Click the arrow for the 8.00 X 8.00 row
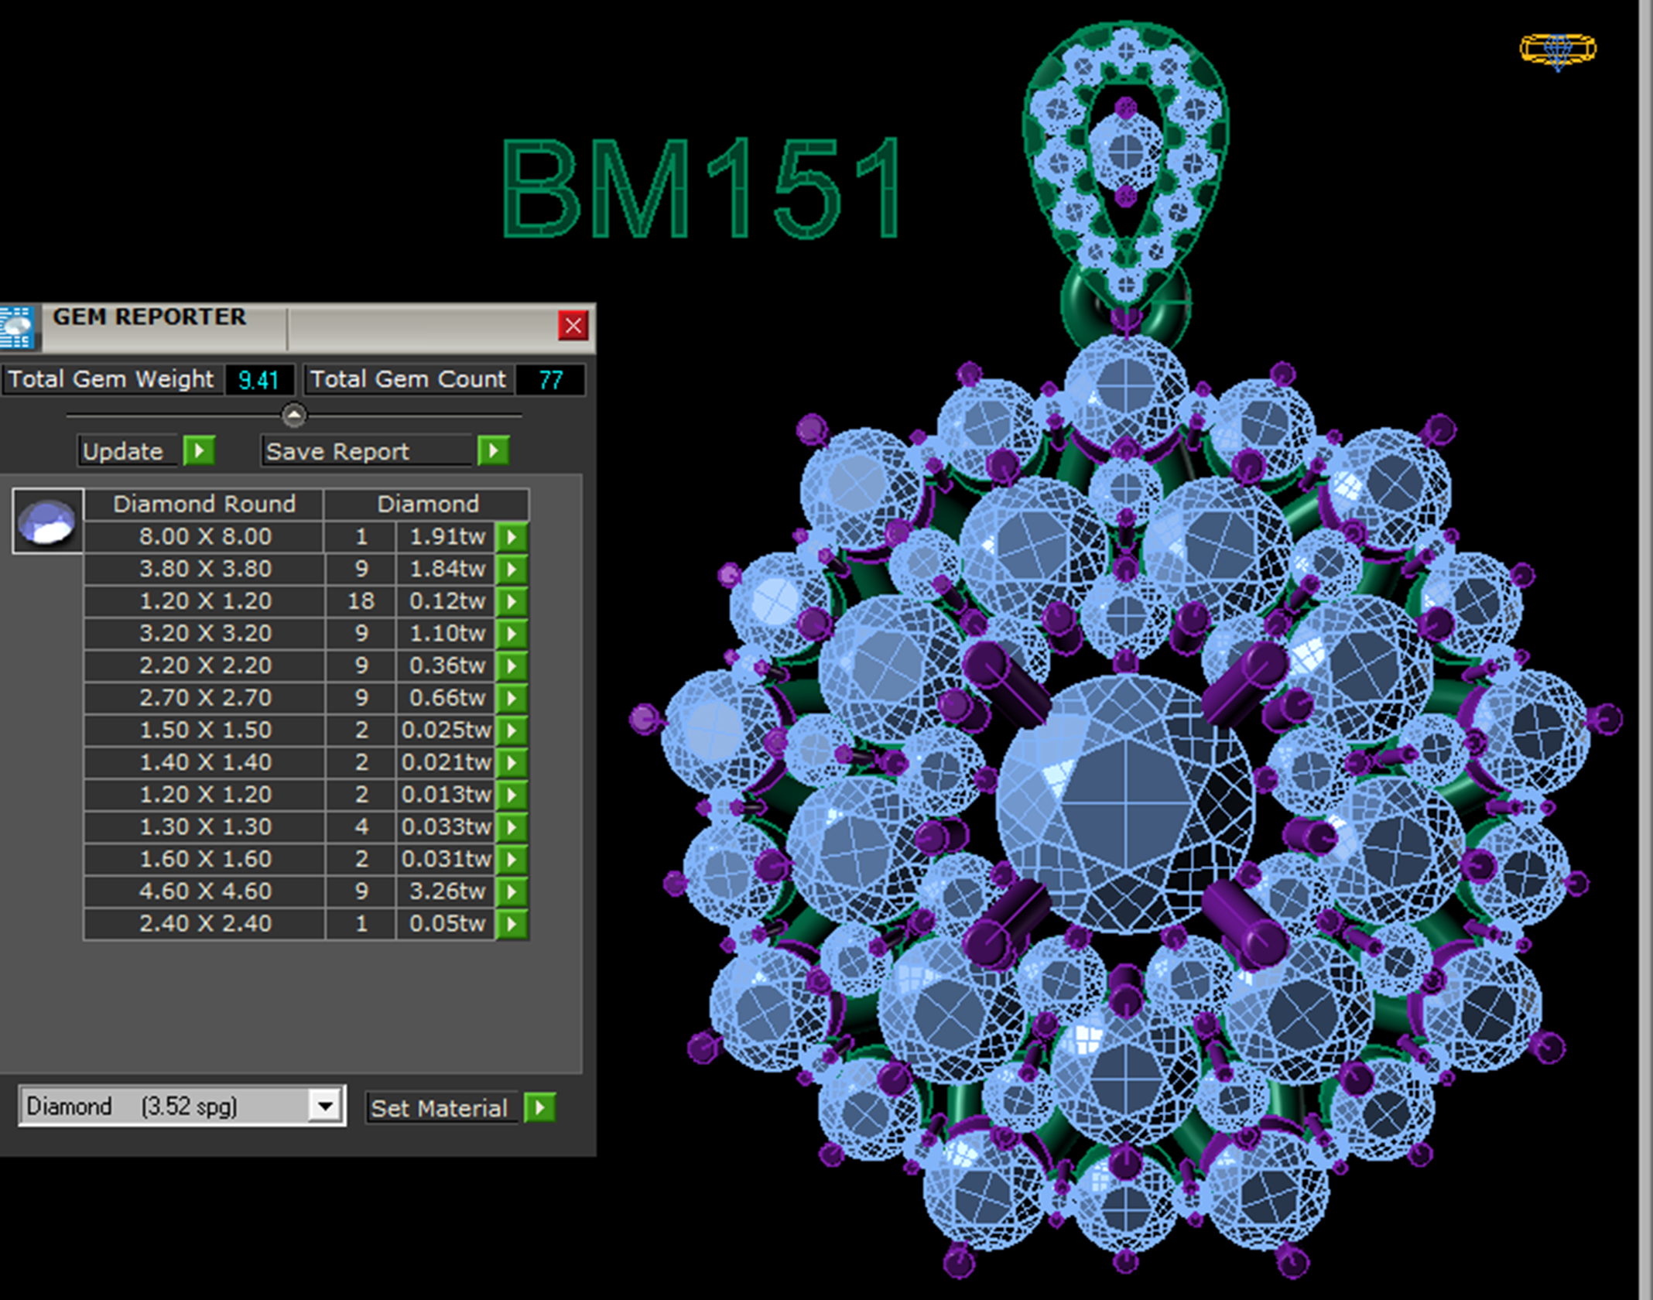The height and width of the screenshot is (1300, 1653). click(512, 537)
